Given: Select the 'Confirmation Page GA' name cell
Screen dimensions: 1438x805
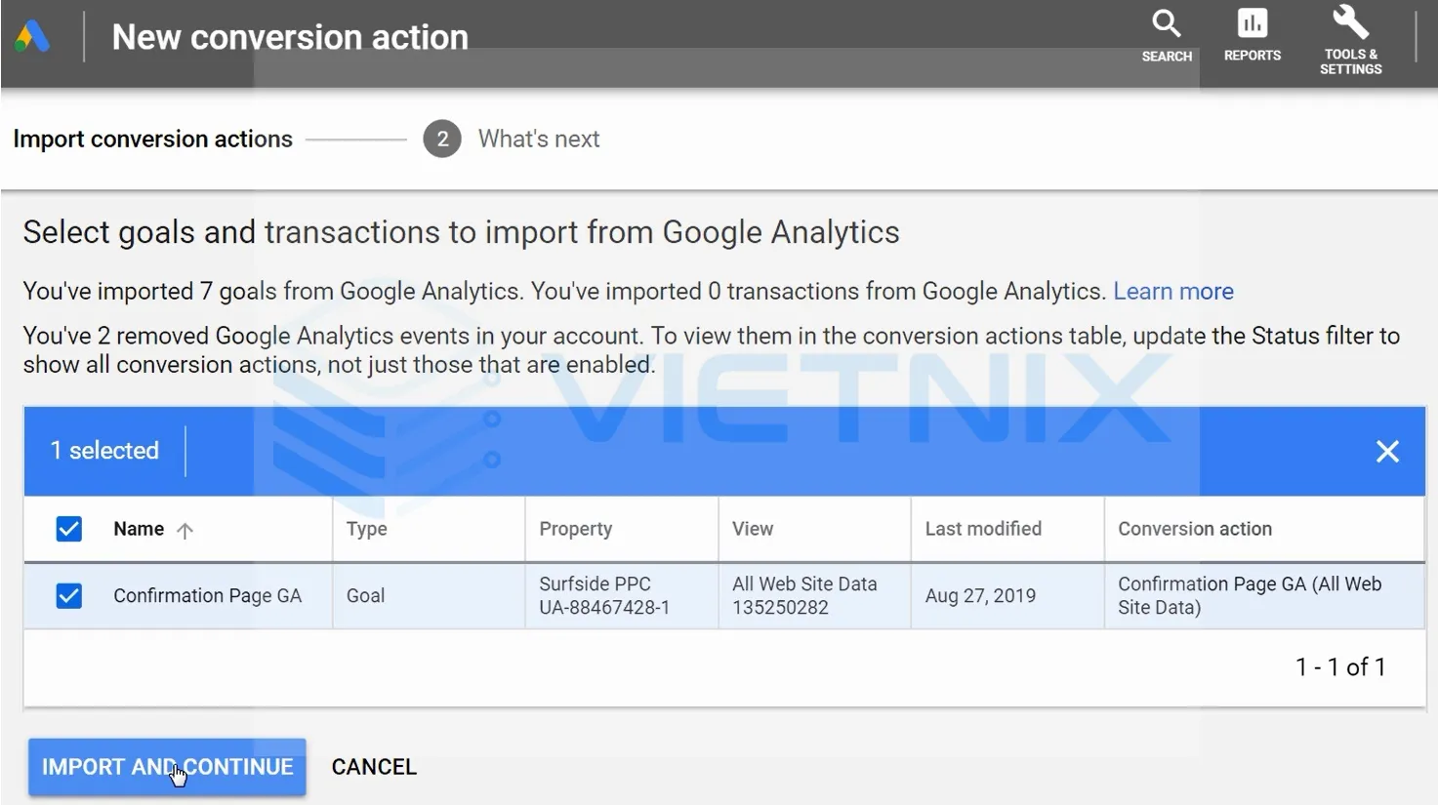Looking at the screenshot, I should coord(207,595).
